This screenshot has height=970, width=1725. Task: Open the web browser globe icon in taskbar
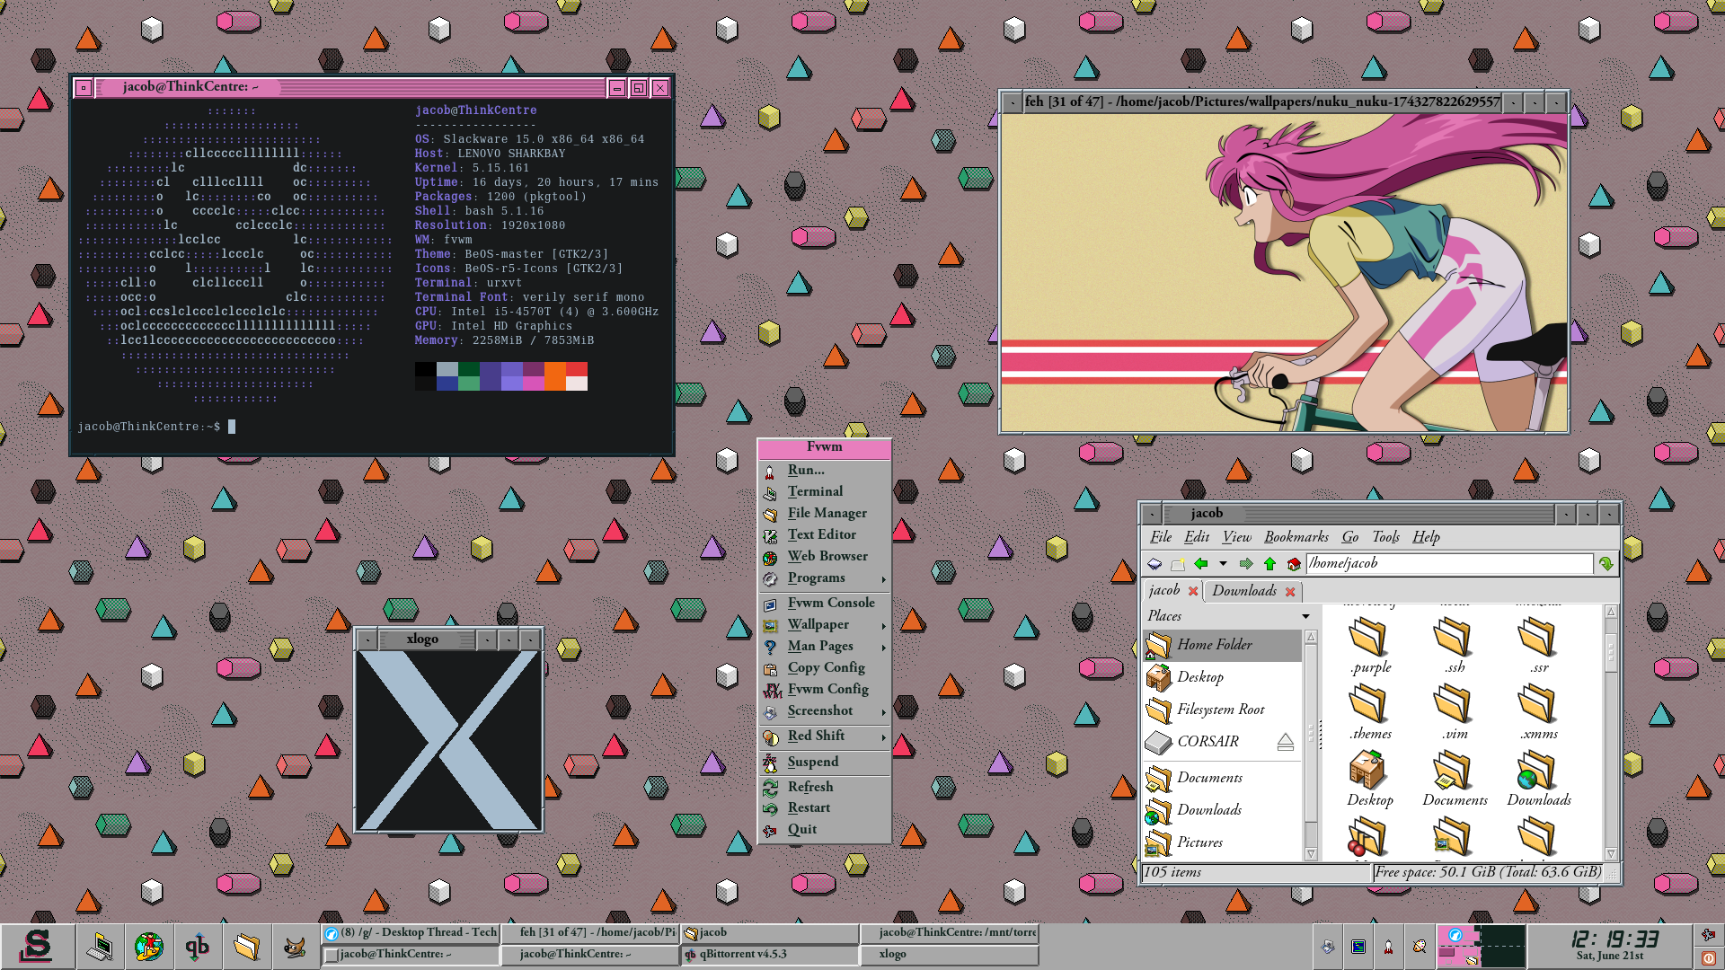(x=148, y=946)
